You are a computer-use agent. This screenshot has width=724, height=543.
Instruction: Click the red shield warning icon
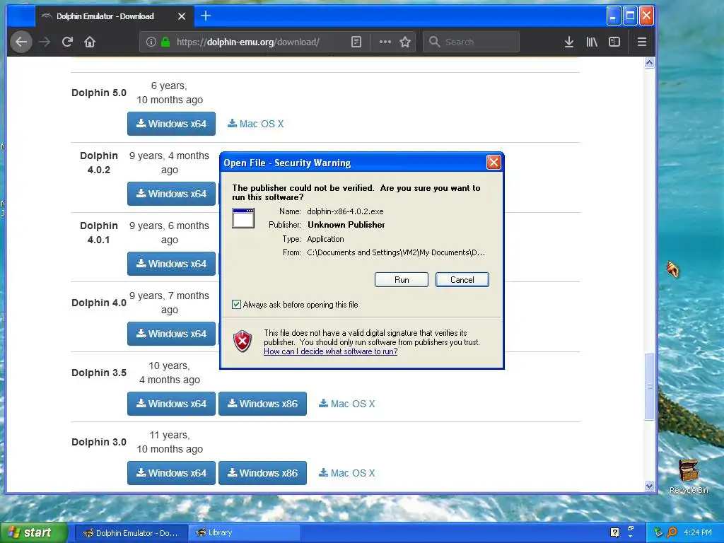(x=243, y=341)
